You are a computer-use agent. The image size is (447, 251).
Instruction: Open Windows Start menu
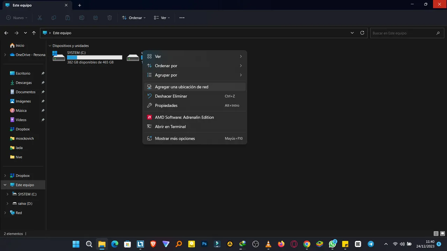(x=76, y=244)
